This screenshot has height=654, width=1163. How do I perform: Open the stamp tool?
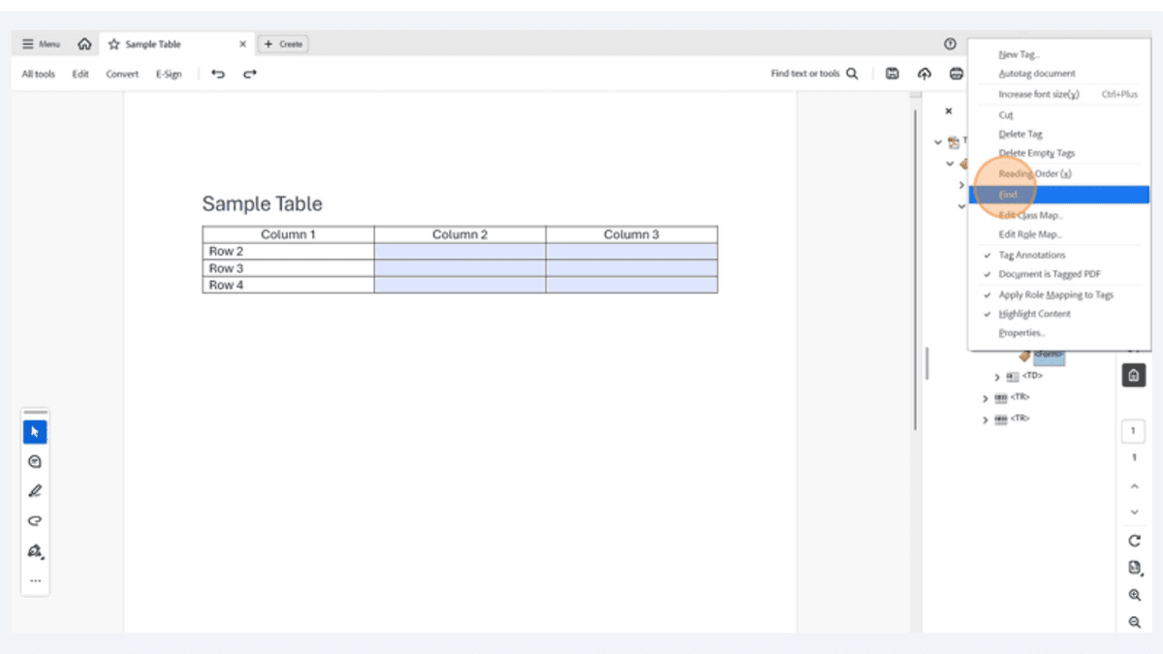(34, 550)
